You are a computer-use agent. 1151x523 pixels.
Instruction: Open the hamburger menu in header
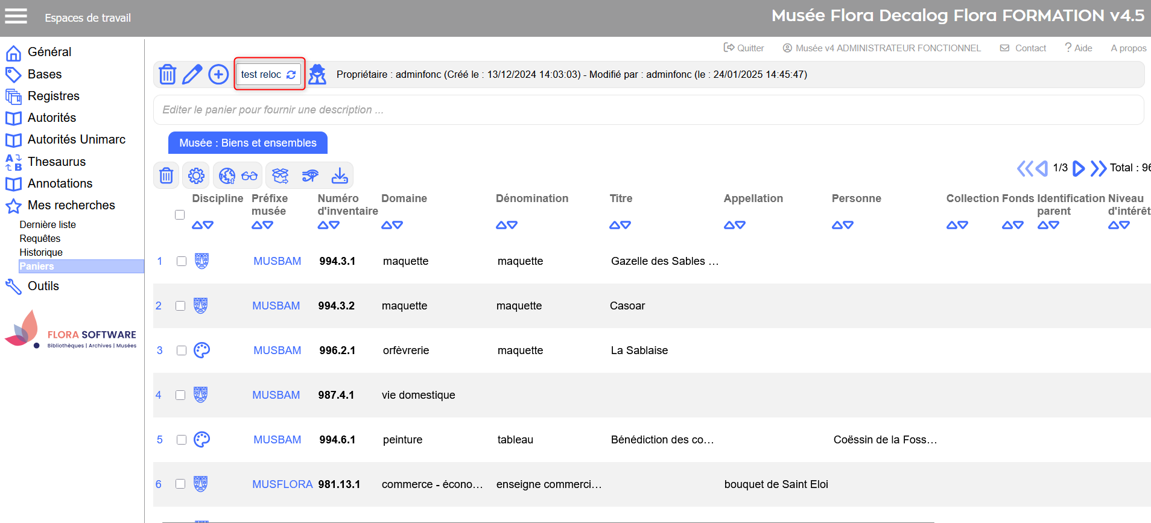[x=16, y=16]
